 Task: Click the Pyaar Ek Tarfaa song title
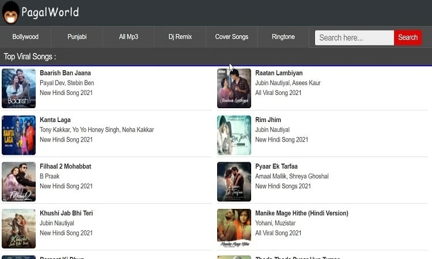(276, 166)
